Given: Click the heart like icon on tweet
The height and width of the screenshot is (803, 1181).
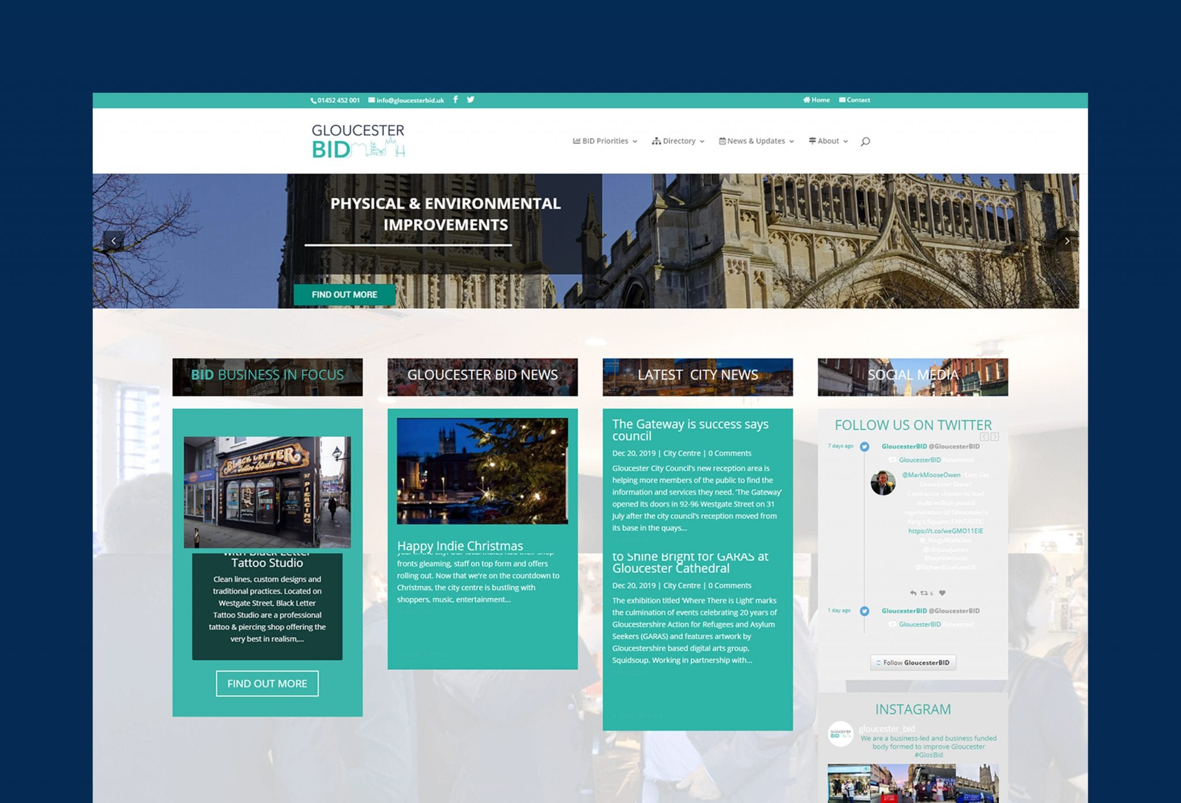Looking at the screenshot, I should click(x=942, y=593).
